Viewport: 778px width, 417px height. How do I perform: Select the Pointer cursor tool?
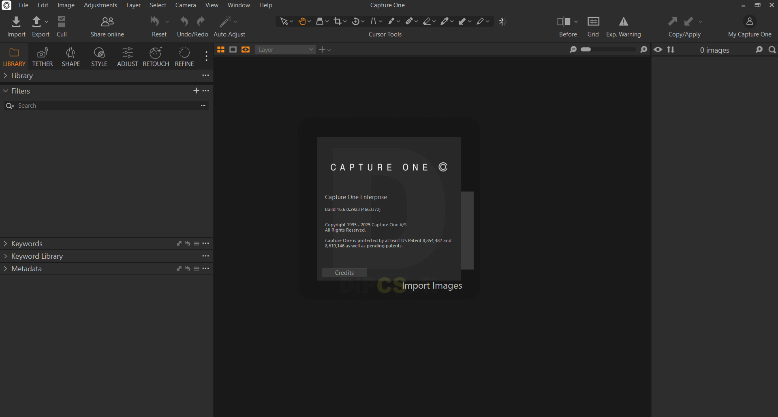pos(284,21)
